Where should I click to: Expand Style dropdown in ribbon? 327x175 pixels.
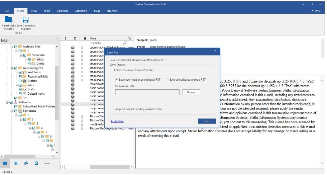pyautogui.click(x=318, y=11)
